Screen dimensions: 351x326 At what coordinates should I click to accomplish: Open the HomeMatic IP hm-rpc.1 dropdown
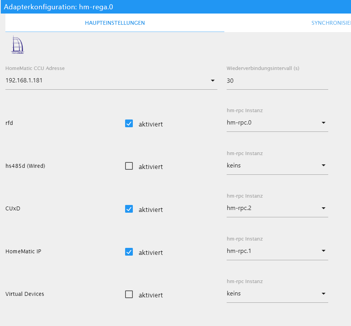pyautogui.click(x=324, y=251)
